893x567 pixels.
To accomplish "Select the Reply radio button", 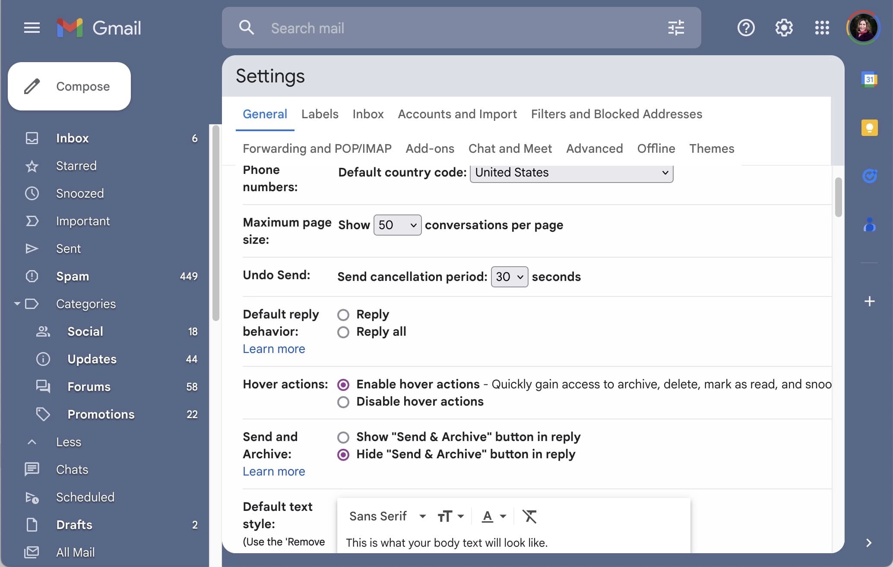I will tap(343, 315).
